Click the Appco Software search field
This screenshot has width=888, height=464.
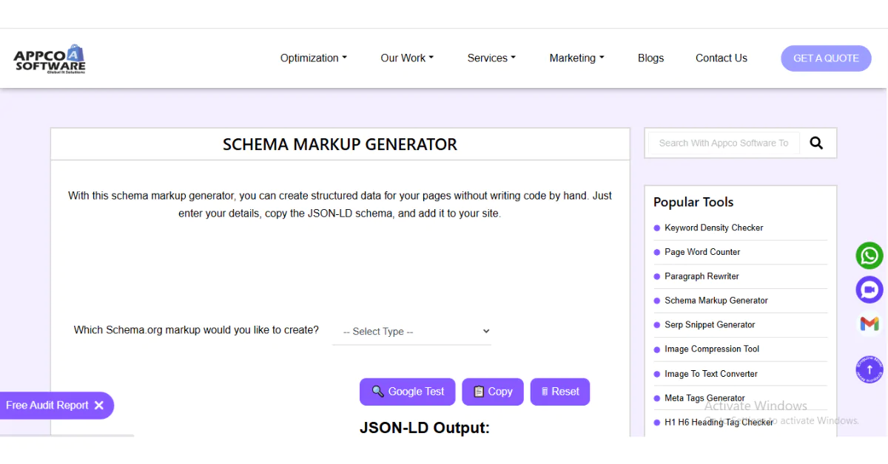[721, 143]
